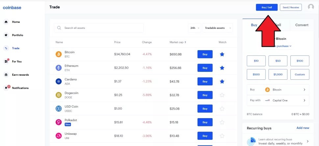Click the Cardano ADA coin icon
The width and height of the screenshot is (319, 146).
pyautogui.click(x=59, y=81)
